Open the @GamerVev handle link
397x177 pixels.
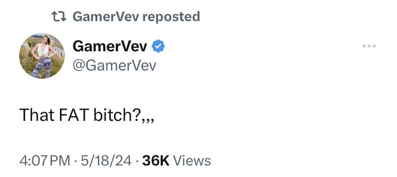point(115,66)
